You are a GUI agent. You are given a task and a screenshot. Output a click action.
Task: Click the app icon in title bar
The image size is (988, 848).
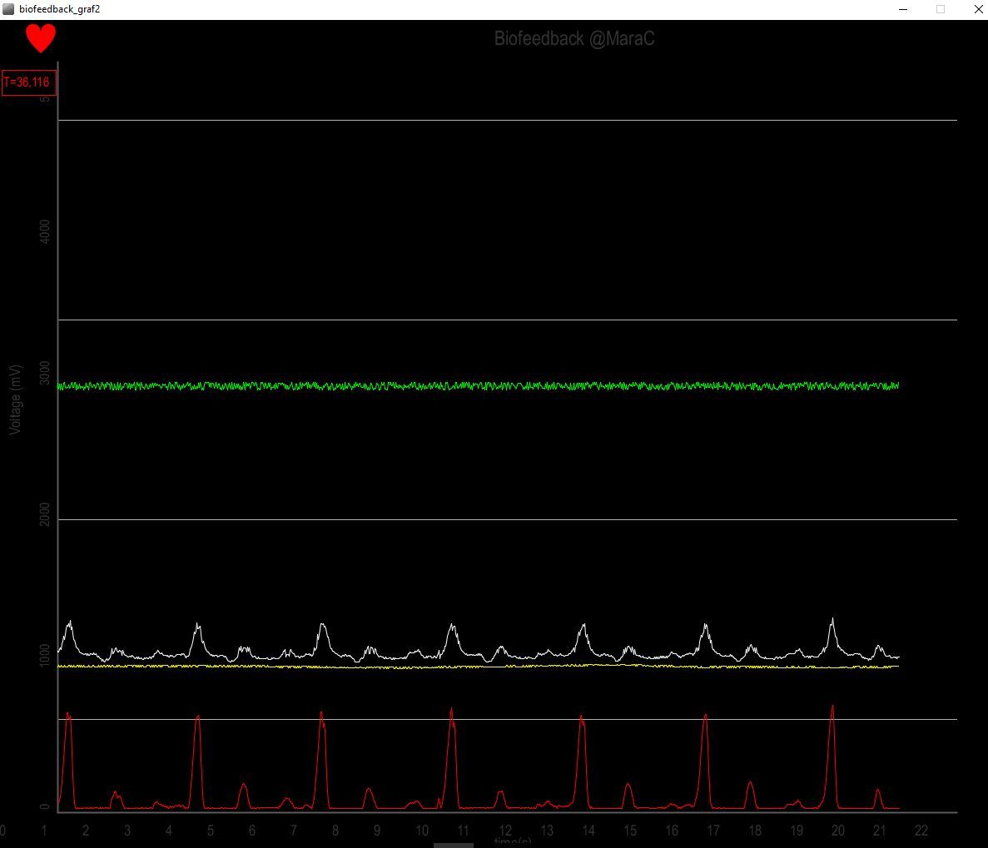(8, 9)
